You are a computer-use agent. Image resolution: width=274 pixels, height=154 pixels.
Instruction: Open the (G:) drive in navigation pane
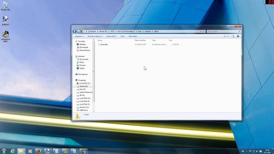[x=82, y=95]
